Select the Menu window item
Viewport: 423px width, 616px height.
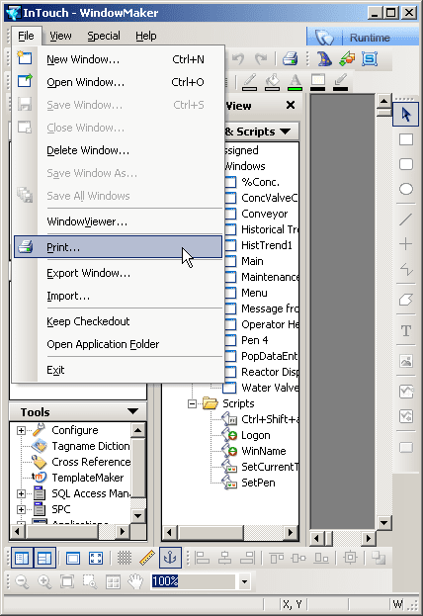[x=254, y=293]
